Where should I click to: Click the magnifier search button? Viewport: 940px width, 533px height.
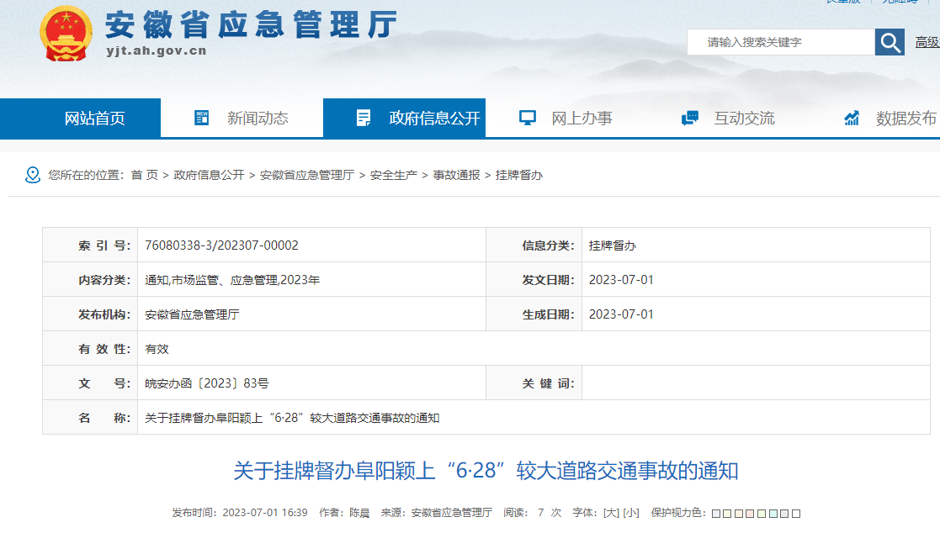(x=890, y=42)
